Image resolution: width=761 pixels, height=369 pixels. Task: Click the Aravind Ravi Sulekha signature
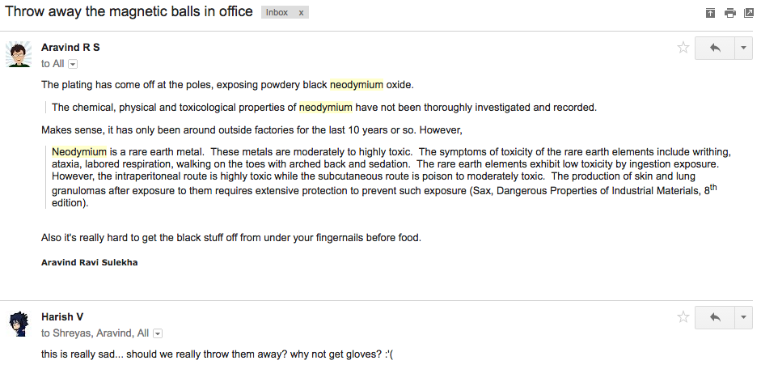pyautogui.click(x=89, y=263)
